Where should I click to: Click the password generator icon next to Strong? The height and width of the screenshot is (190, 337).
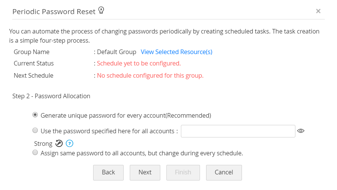(59, 144)
